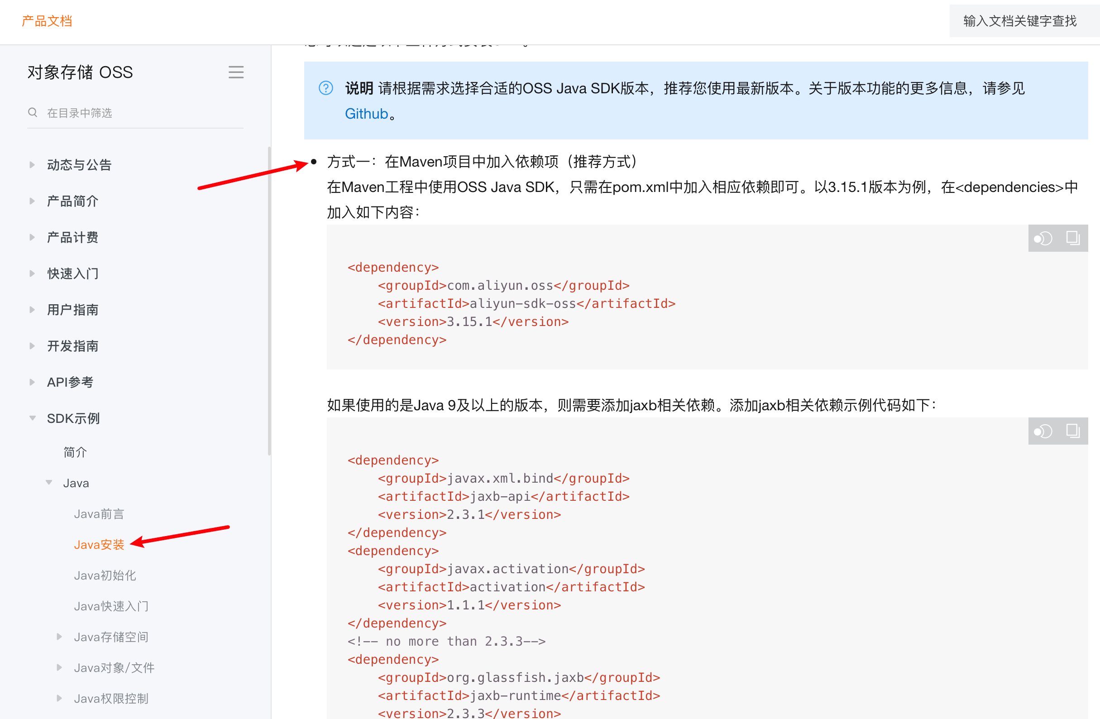Expand the Java权限控制 arrow
This screenshot has width=1100, height=719.
coord(59,698)
